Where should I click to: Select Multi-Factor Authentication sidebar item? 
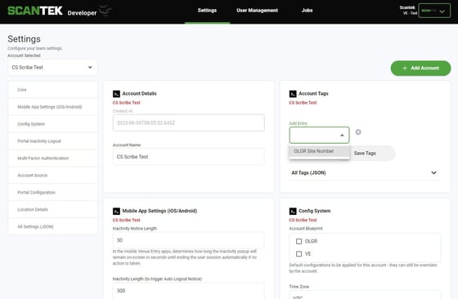click(x=53, y=158)
